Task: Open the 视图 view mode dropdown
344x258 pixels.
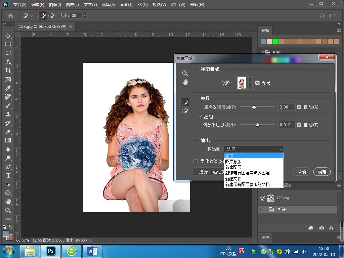Action: (250, 83)
